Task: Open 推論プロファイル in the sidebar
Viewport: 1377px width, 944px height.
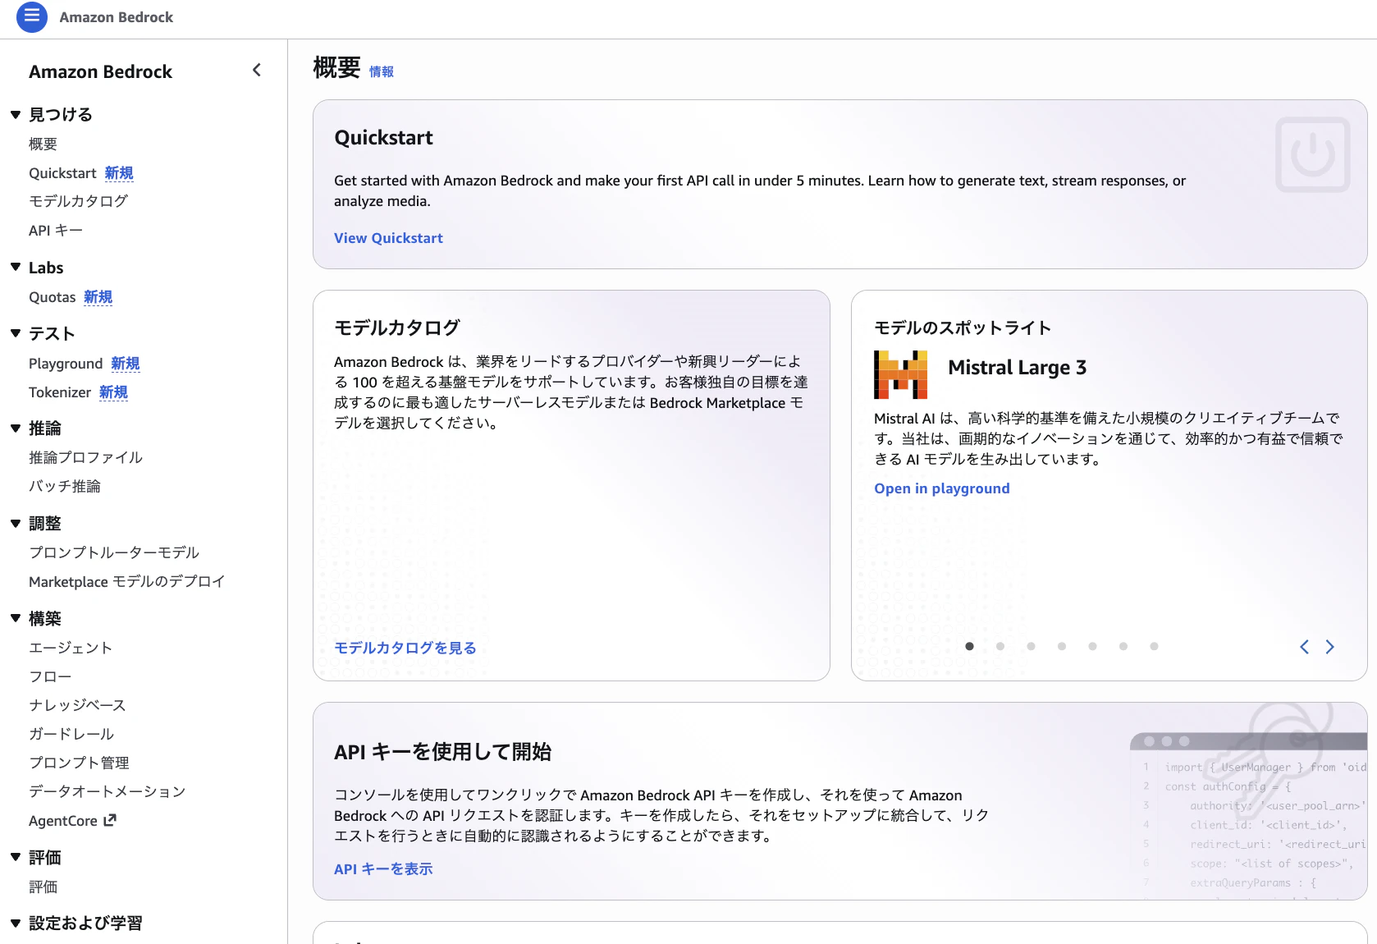Action: pyautogui.click(x=86, y=458)
